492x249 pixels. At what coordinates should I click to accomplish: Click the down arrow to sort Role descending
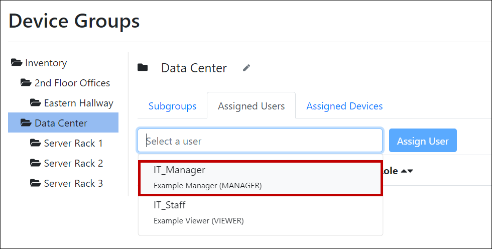[410, 172]
